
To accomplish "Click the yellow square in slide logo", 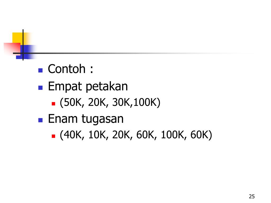I will [21, 39].
